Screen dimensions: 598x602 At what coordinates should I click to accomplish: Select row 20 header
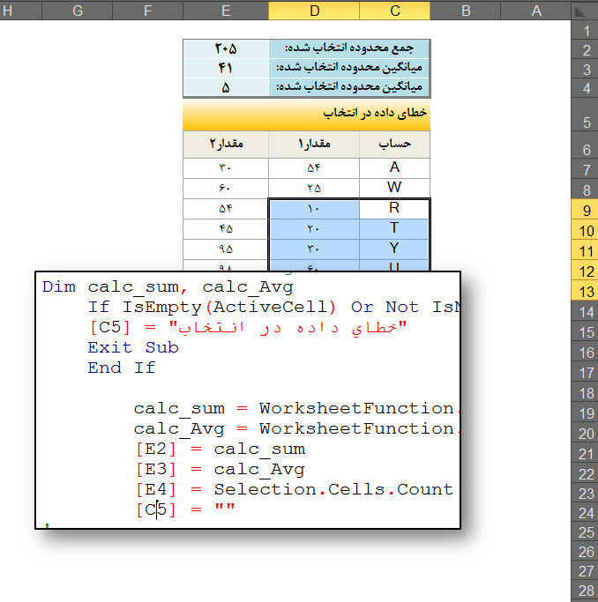(586, 434)
